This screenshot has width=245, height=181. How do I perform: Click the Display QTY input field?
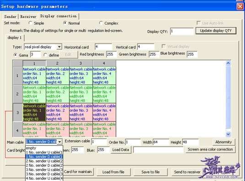182,31
